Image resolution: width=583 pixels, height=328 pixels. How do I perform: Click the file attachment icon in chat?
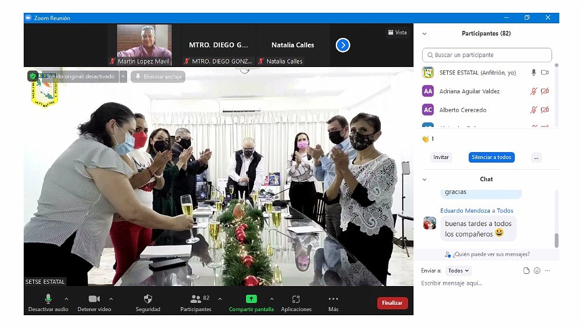526,271
